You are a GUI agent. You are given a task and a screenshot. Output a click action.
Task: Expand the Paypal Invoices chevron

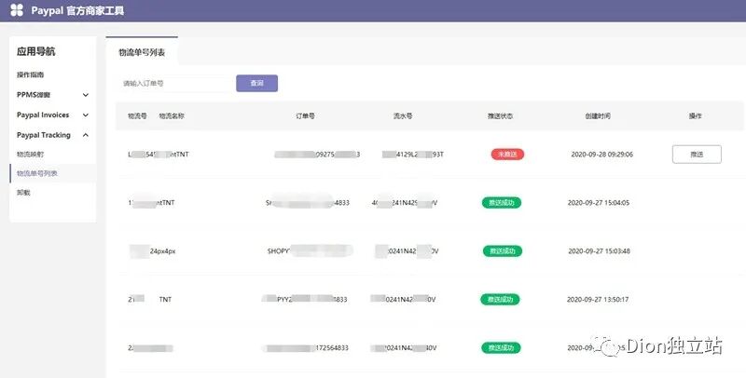click(x=86, y=115)
